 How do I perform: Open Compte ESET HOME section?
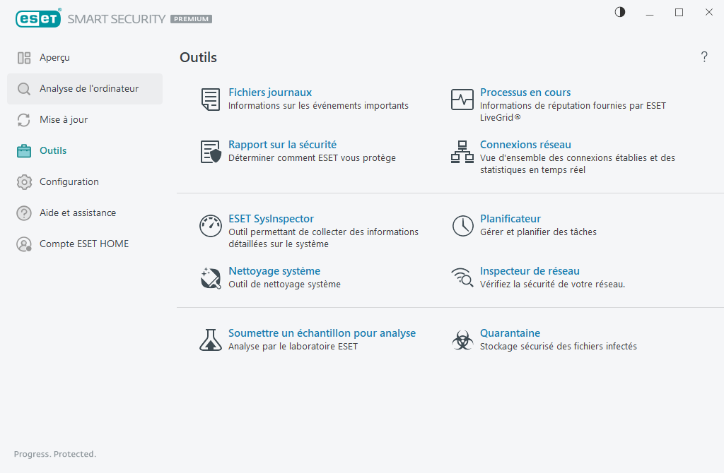click(x=84, y=244)
